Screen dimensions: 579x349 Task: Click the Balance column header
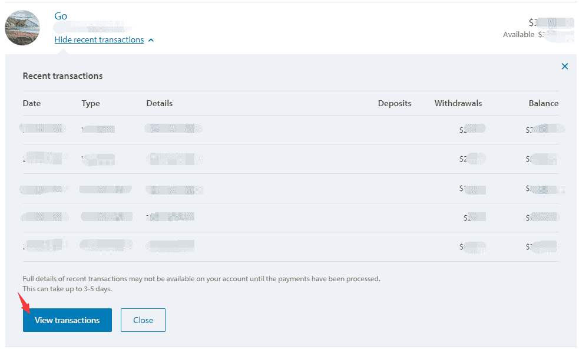click(x=543, y=103)
